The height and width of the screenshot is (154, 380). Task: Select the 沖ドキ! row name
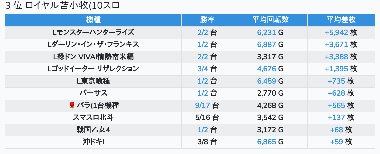coord(93,142)
